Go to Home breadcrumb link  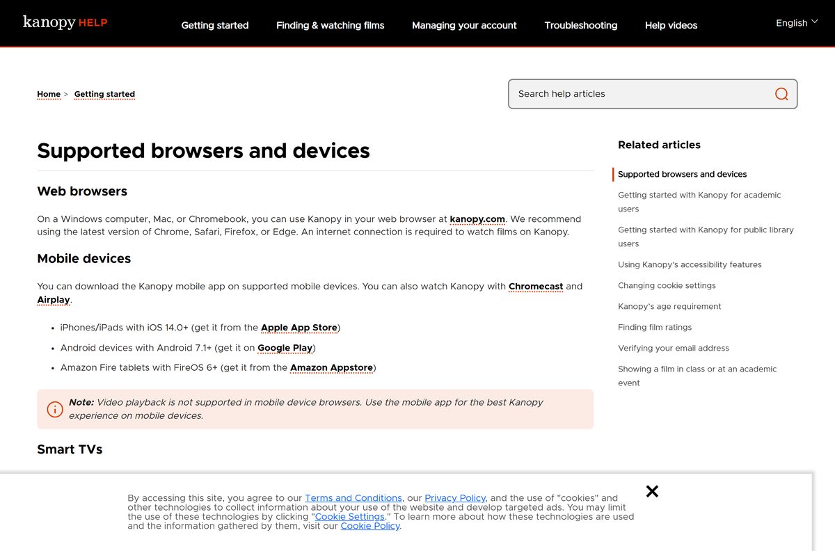(x=49, y=94)
